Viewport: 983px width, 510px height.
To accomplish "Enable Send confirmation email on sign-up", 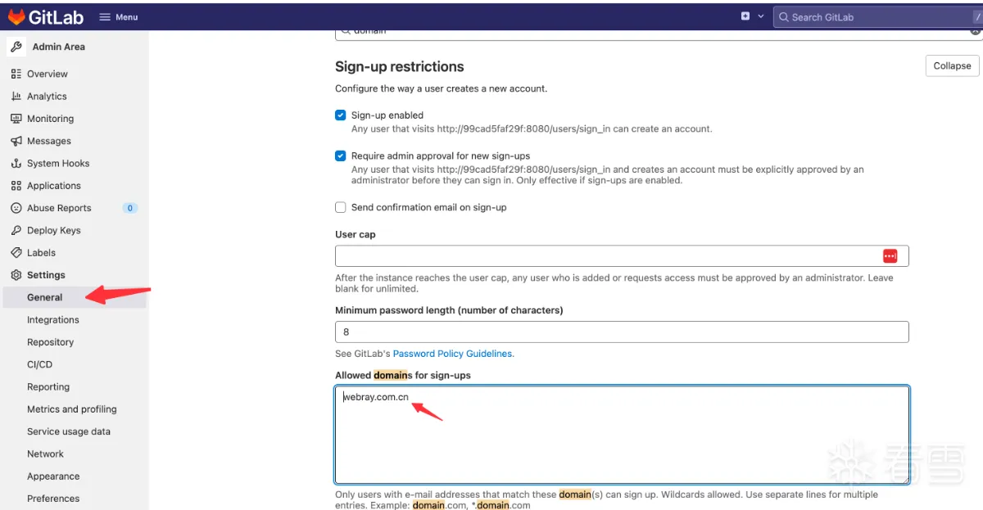I will (341, 208).
